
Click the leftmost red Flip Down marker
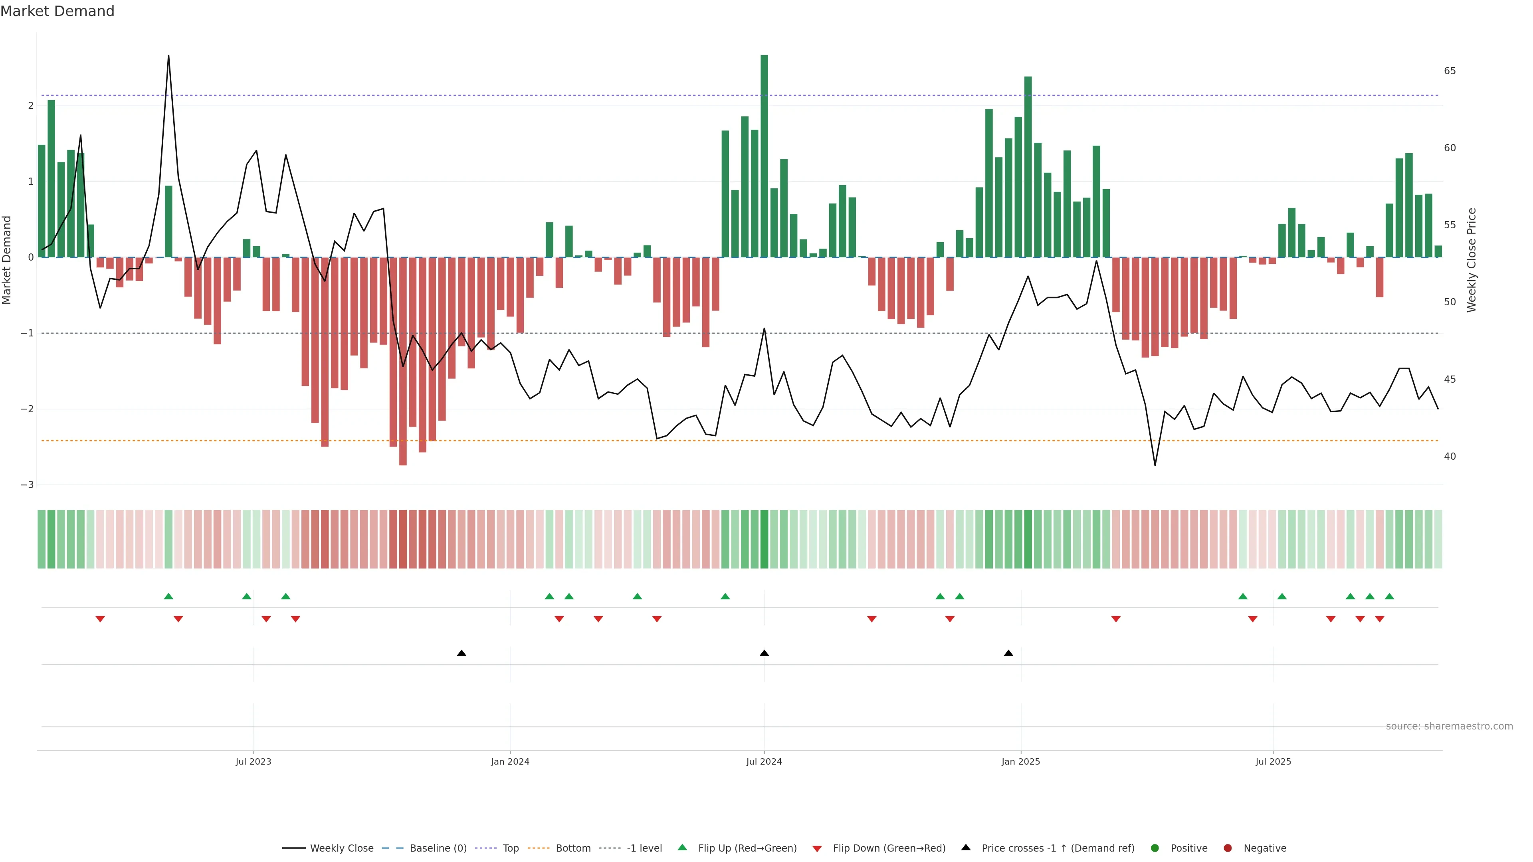click(x=100, y=619)
